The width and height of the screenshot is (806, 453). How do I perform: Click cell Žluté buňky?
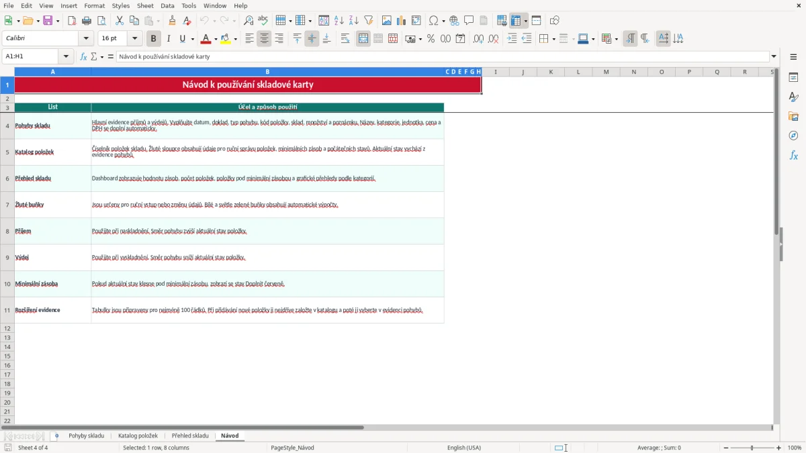click(52, 205)
